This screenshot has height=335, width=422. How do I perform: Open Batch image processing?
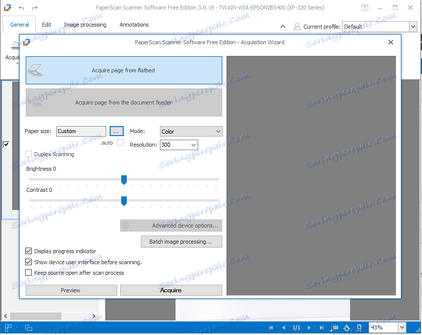point(182,242)
